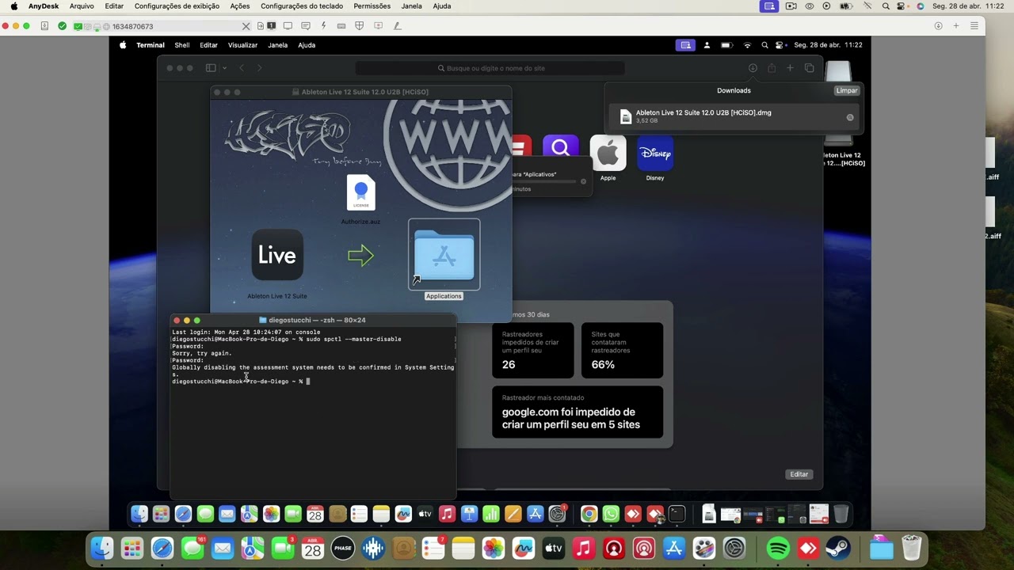This screenshot has width=1014, height=570.
Task: Click the Apple favorite in Safari
Action: click(x=608, y=154)
